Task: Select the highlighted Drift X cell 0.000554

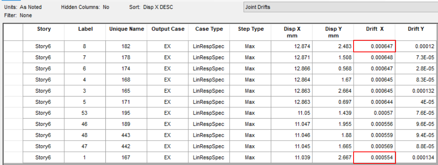Action: [x=375, y=158]
